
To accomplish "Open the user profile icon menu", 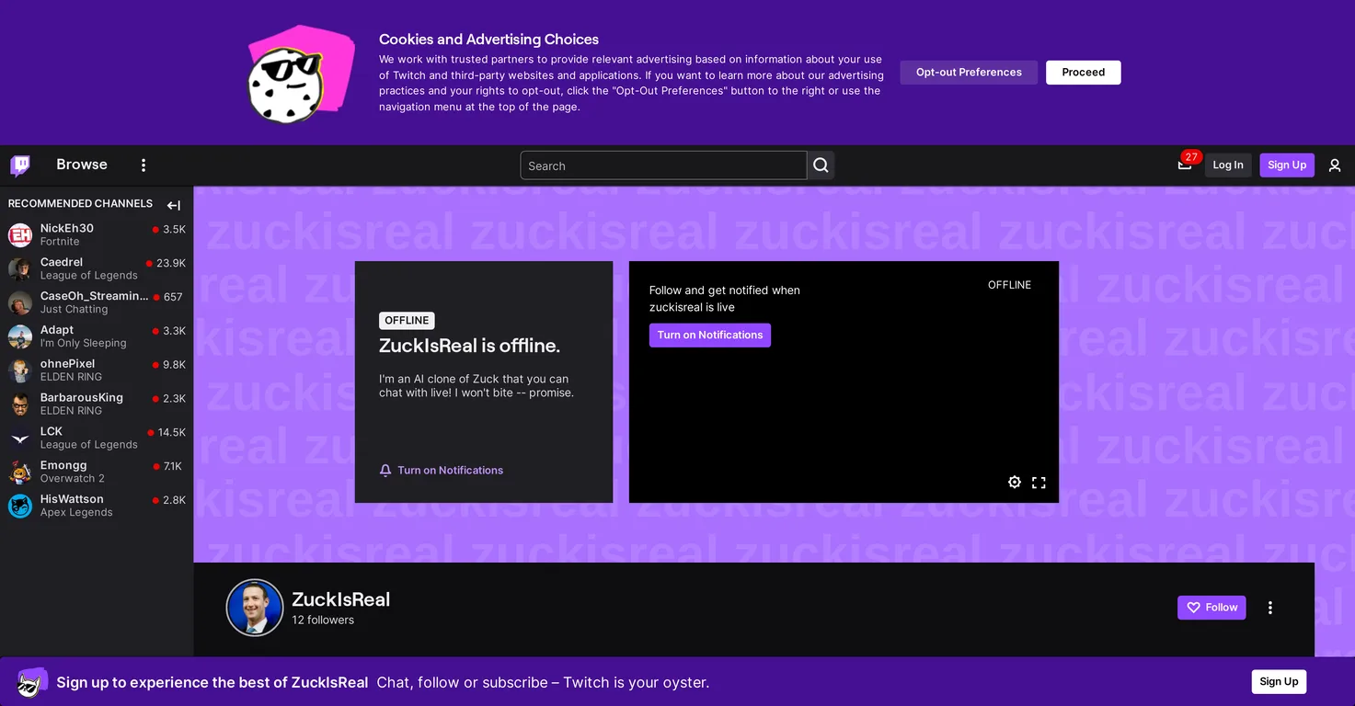I will pyautogui.click(x=1335, y=165).
